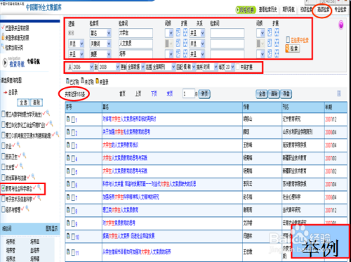Image resolution: width=351 pixels, height=262 pixels.
Task: Click the disk icon in result row 1
Action: click(x=68, y=119)
